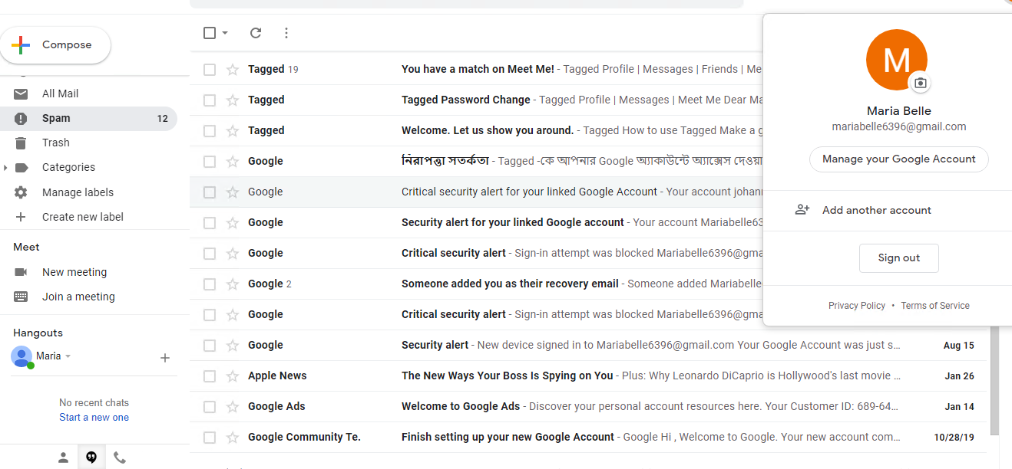
Task: Click the New meeting camera icon
Action: [21, 272]
